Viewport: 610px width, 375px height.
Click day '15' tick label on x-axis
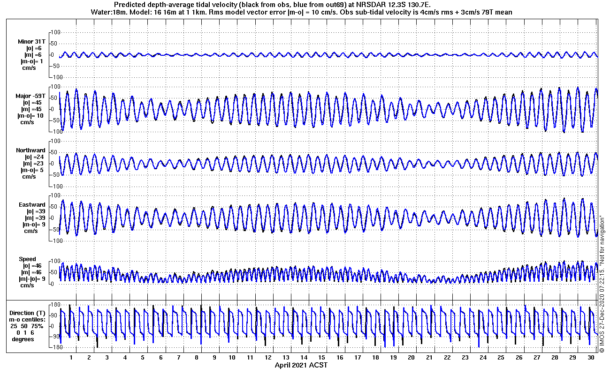click(322, 358)
